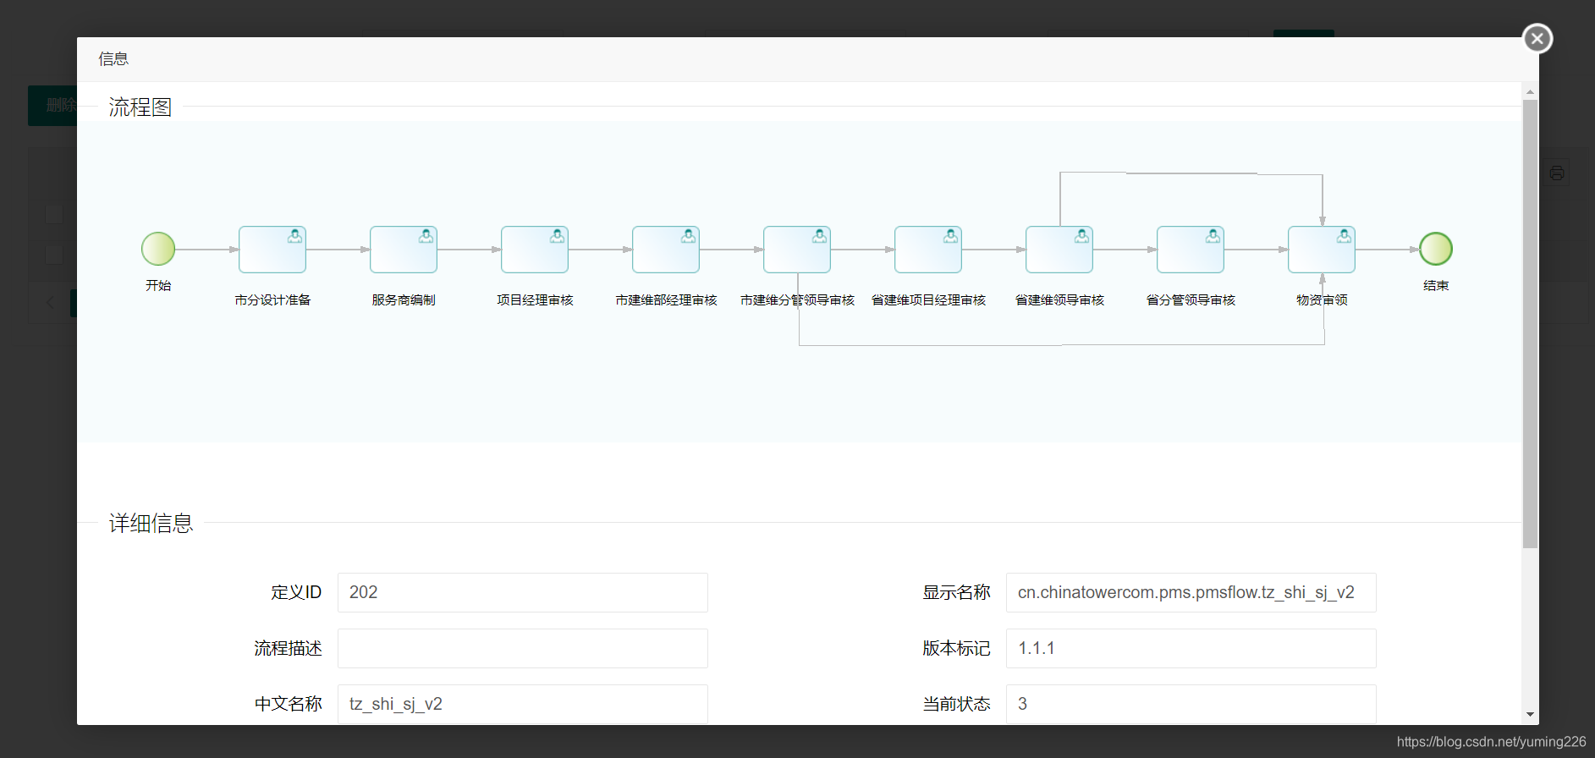The width and height of the screenshot is (1595, 758).
Task: Click the 显示名称 field label
Action: tap(956, 592)
